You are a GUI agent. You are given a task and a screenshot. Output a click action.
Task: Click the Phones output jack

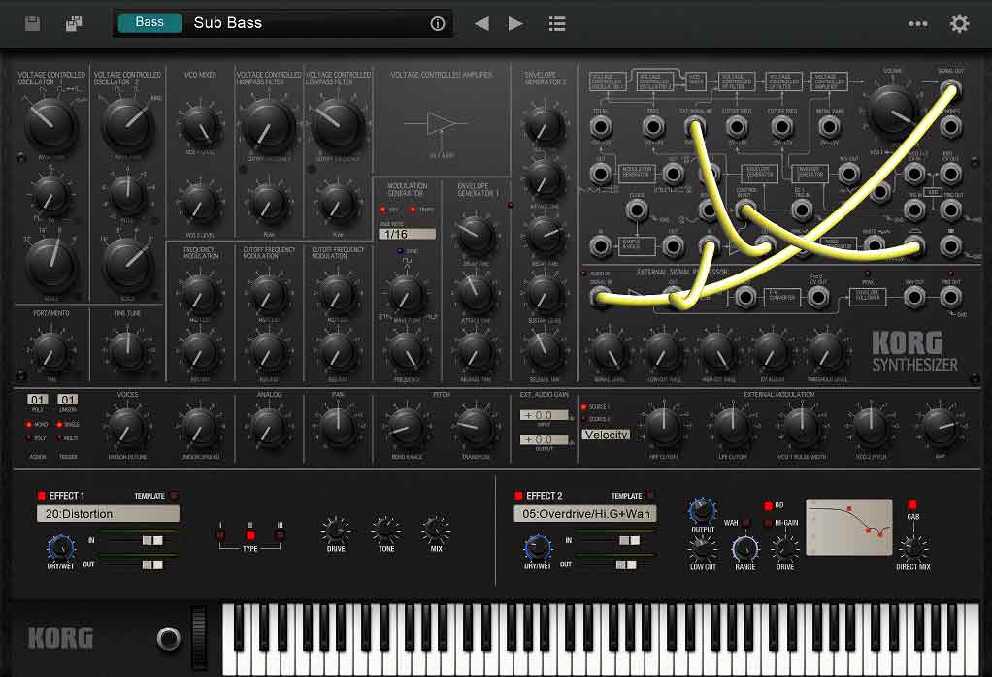coord(950,127)
